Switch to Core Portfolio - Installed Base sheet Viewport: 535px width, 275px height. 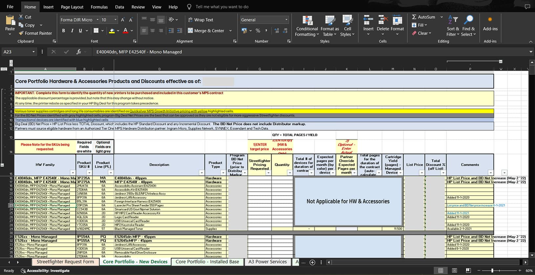pyautogui.click(x=207, y=262)
